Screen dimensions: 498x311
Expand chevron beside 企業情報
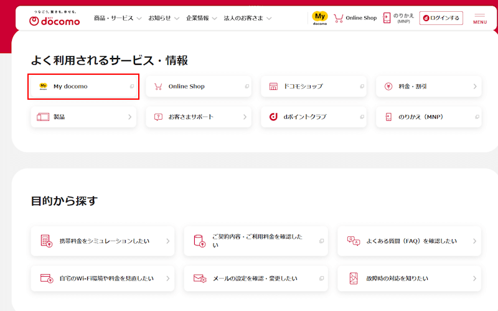tap(214, 19)
